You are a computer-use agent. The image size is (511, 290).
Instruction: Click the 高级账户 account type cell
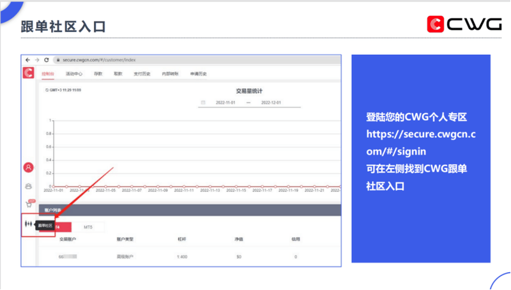pyautogui.click(x=125, y=257)
